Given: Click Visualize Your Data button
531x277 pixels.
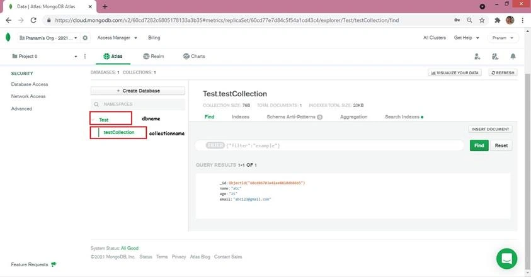Looking at the screenshot, I should [x=454, y=73].
